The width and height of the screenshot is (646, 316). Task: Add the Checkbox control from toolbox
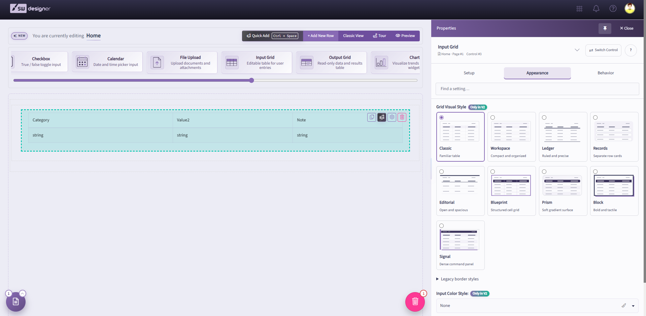(x=39, y=62)
